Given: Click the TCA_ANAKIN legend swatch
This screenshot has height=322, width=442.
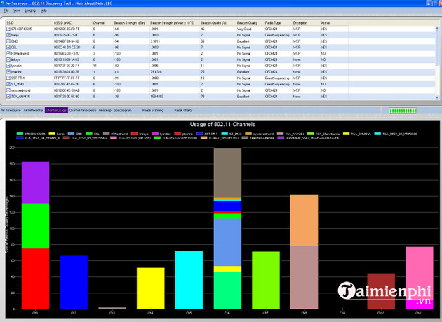Looking at the screenshot, I should [x=280, y=134].
